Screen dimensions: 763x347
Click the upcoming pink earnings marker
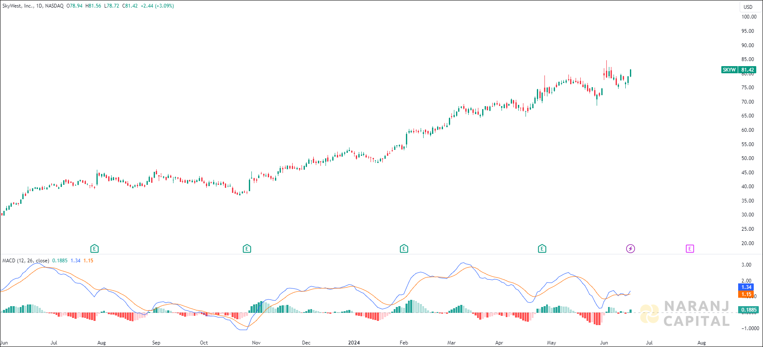(690, 248)
